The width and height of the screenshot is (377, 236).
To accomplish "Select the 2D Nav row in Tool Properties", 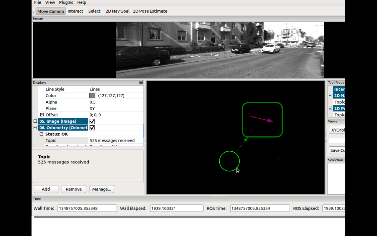I will click(339, 96).
